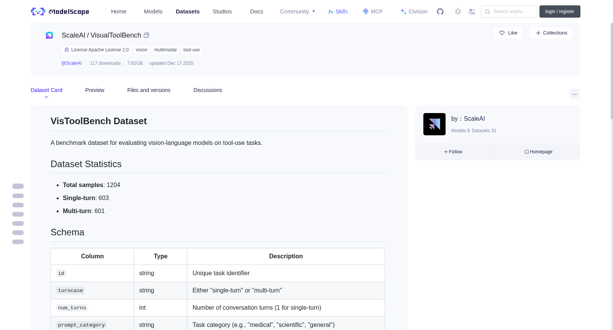Navigate to Studios
Viewport: 613px width, 330px height.
pos(222,11)
